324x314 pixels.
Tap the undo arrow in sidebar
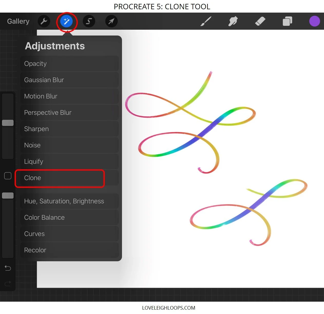coord(8,268)
